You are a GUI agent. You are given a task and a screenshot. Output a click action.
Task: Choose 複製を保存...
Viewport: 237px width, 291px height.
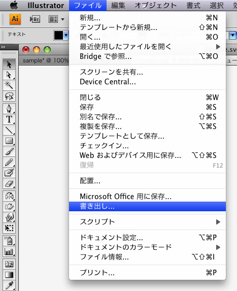(148, 126)
